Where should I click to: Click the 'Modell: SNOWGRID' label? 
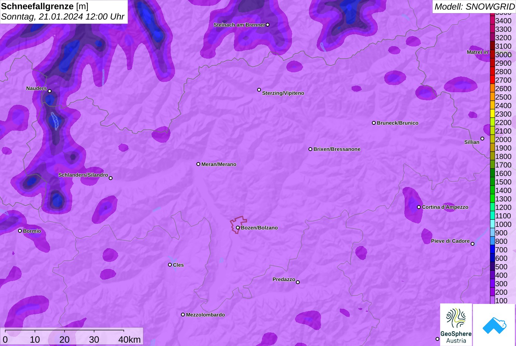tap(474, 7)
